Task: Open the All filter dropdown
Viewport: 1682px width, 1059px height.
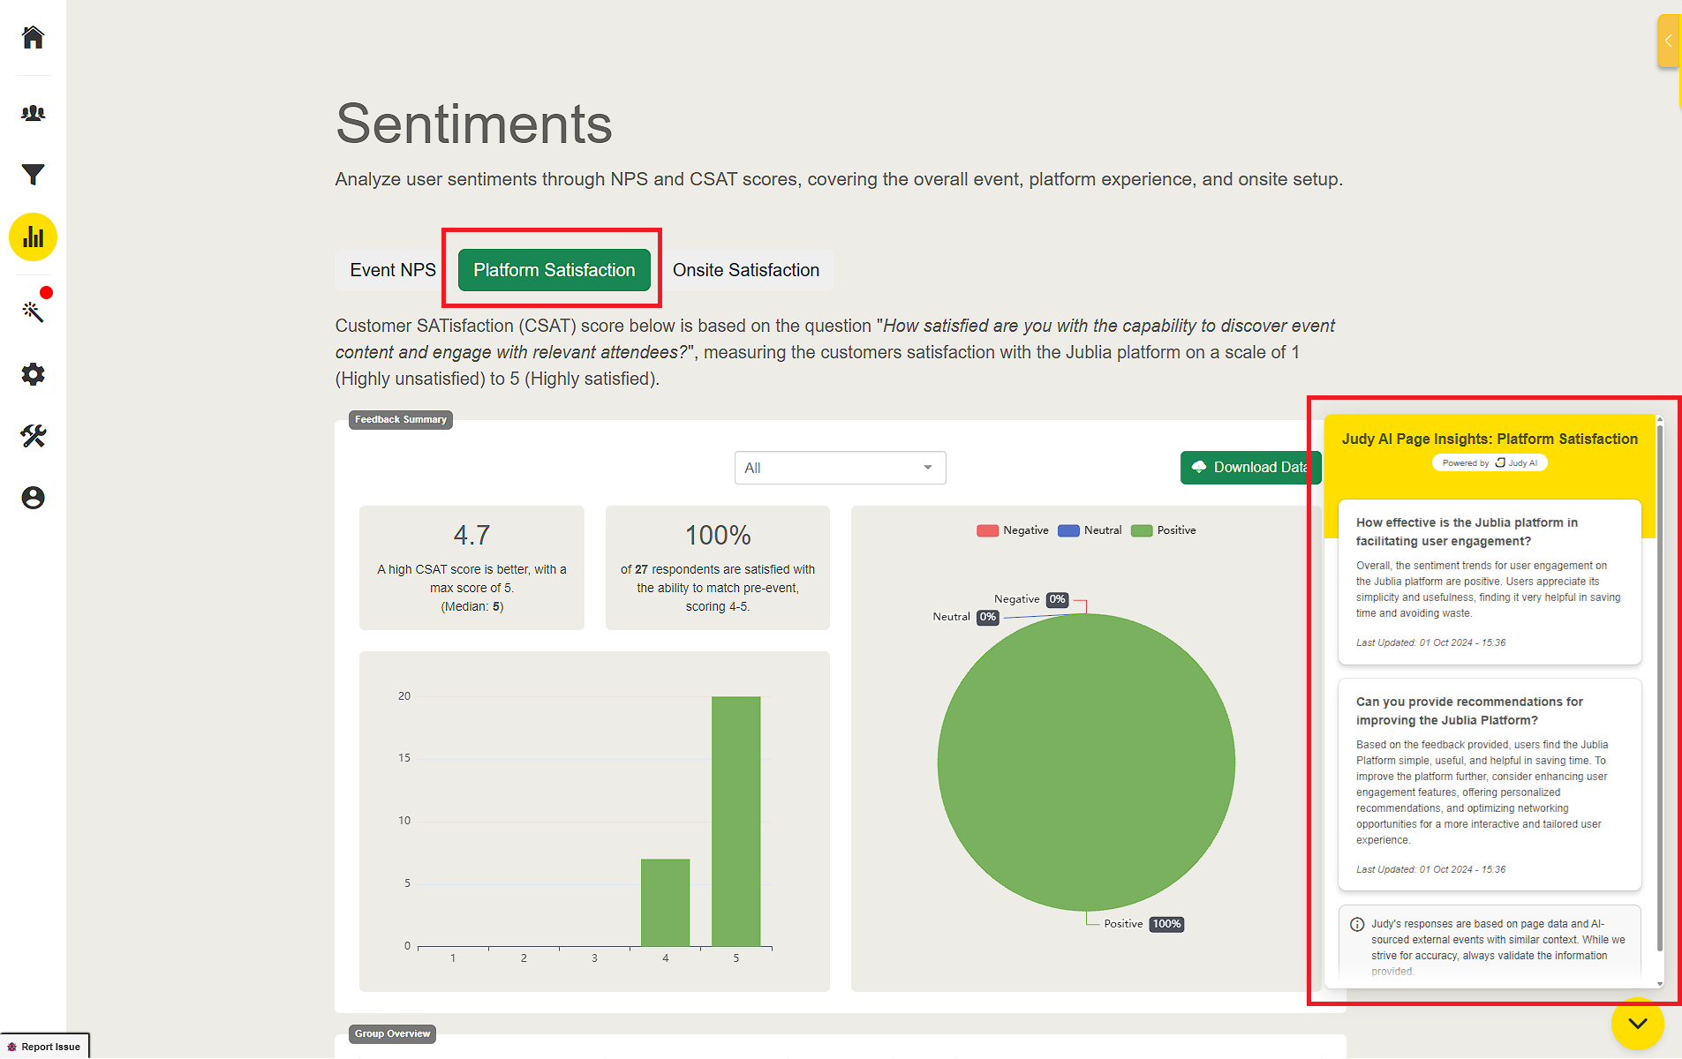Action: pyautogui.click(x=840, y=468)
